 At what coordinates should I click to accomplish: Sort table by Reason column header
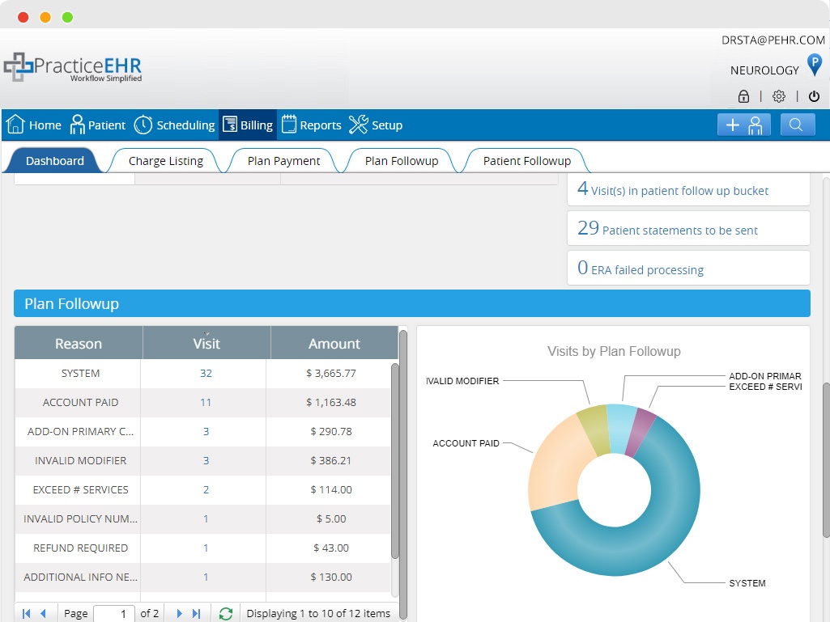[79, 343]
